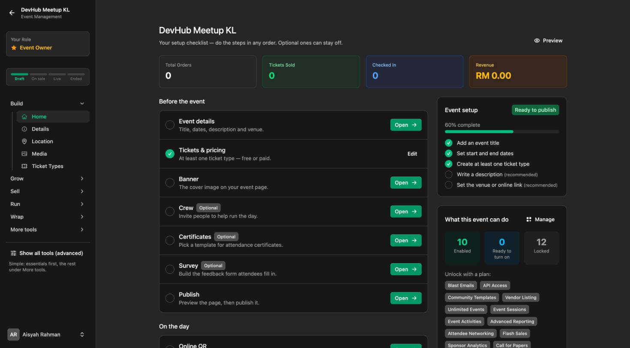Toggle the Publish step circle
Viewport: 630px width, 348px height.
coord(170,298)
